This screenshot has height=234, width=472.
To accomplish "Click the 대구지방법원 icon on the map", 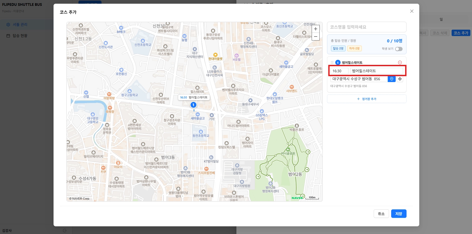I will pyautogui.click(x=242, y=182).
